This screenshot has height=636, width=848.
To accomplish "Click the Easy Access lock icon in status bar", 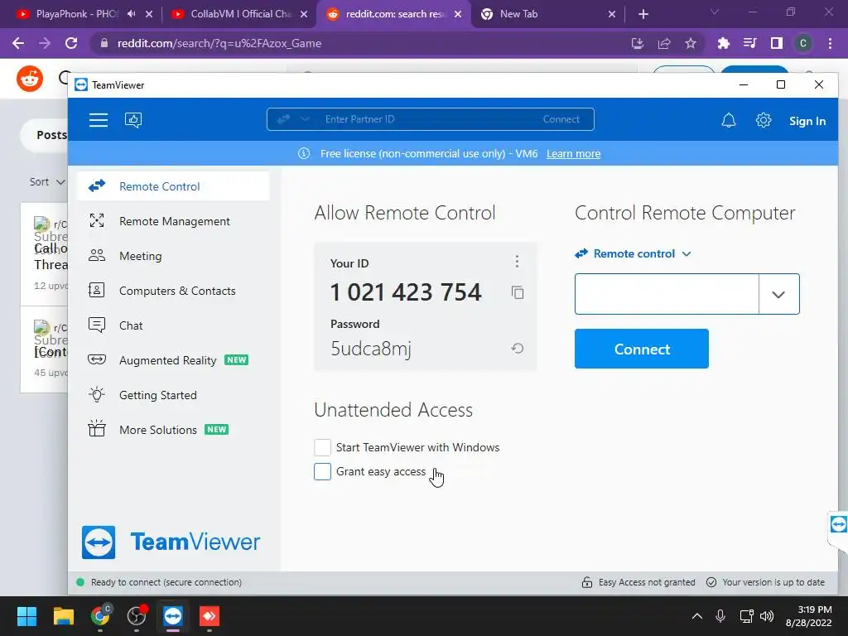I will point(587,582).
